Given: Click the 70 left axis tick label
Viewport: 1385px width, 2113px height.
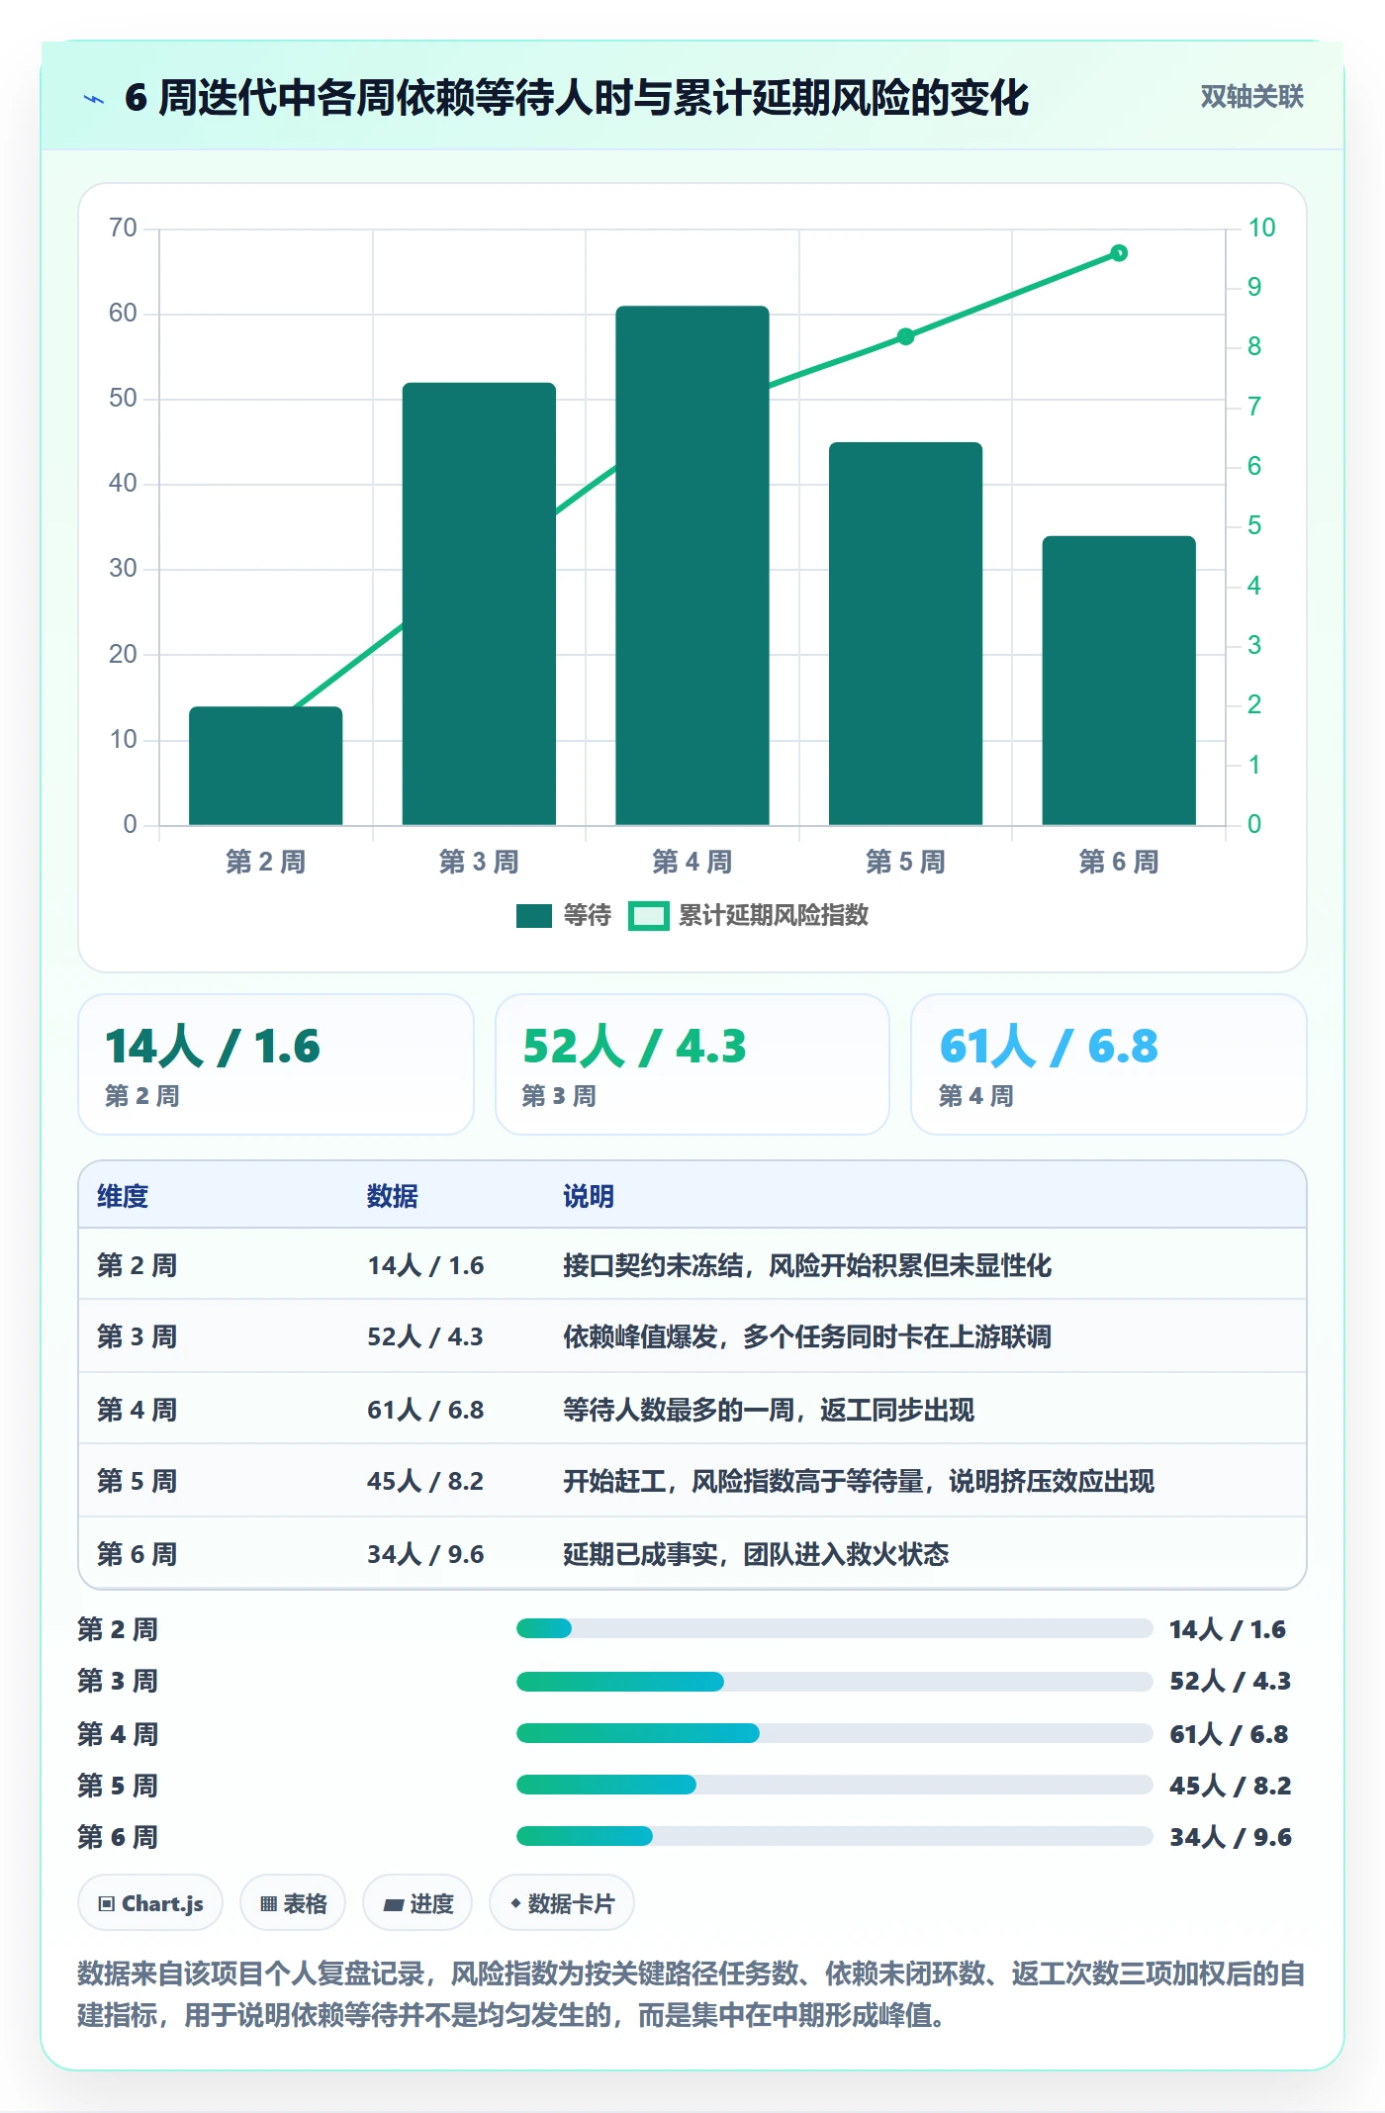Looking at the screenshot, I should pos(124,228).
